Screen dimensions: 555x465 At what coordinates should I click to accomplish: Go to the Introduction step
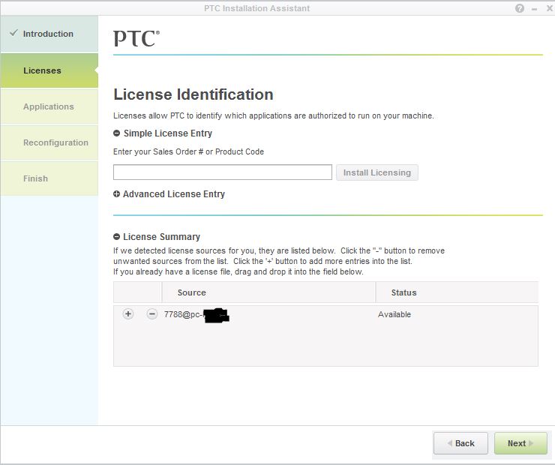pyautogui.click(x=49, y=34)
